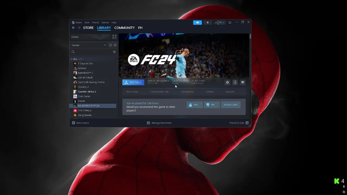347x195 pixels.
Task: Select Crab Game icon
Action: pos(75,96)
